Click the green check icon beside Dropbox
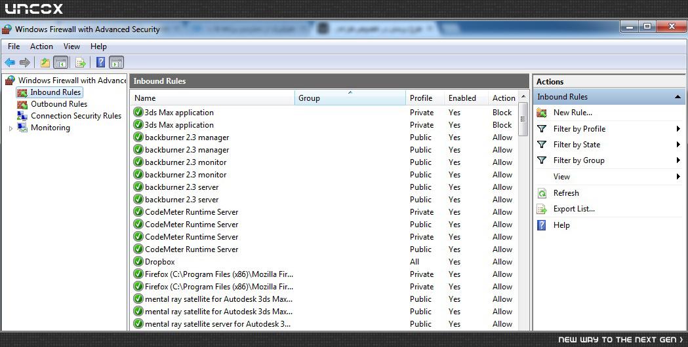Viewport: 688px width, 347px height. click(x=138, y=262)
